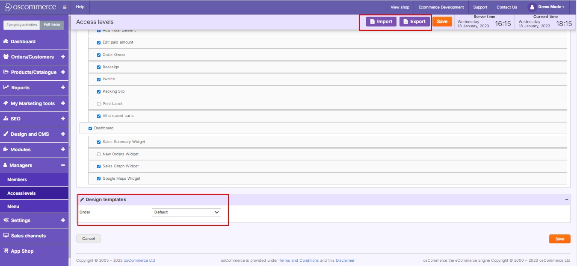The width and height of the screenshot is (577, 266).
Task: Click the Sales channels monitor icon
Action: pos(6,236)
